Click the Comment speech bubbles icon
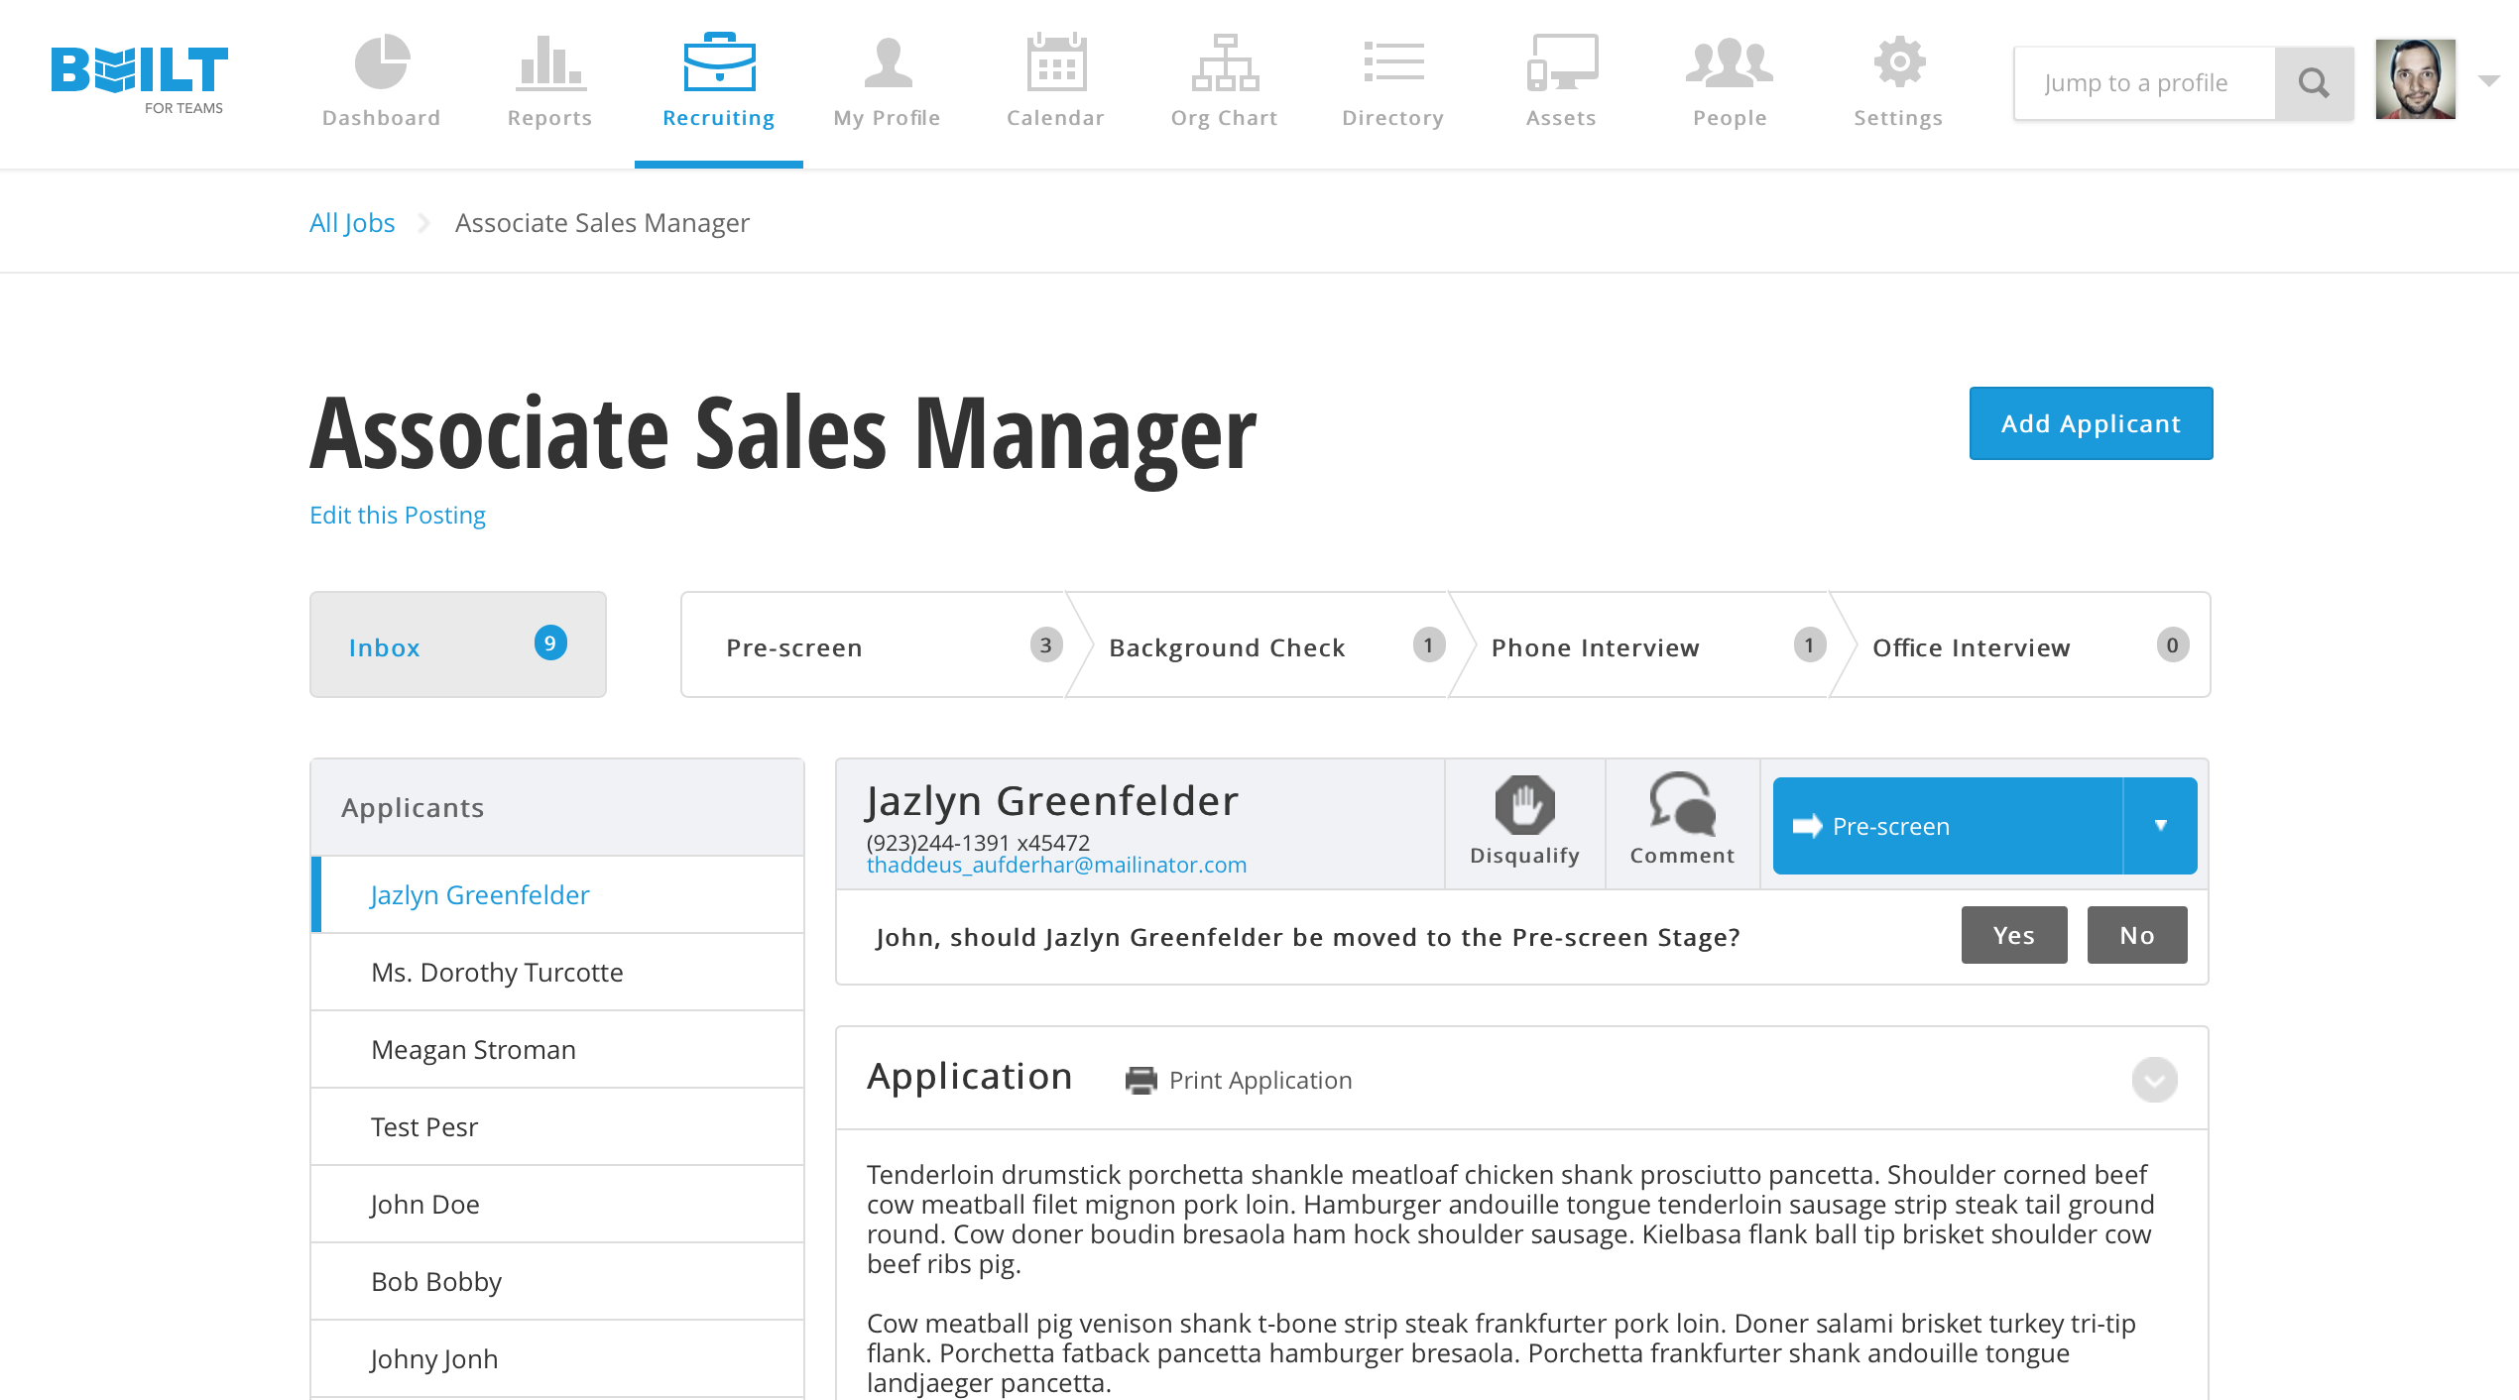Viewport: 2519px width, 1400px height. (1682, 805)
